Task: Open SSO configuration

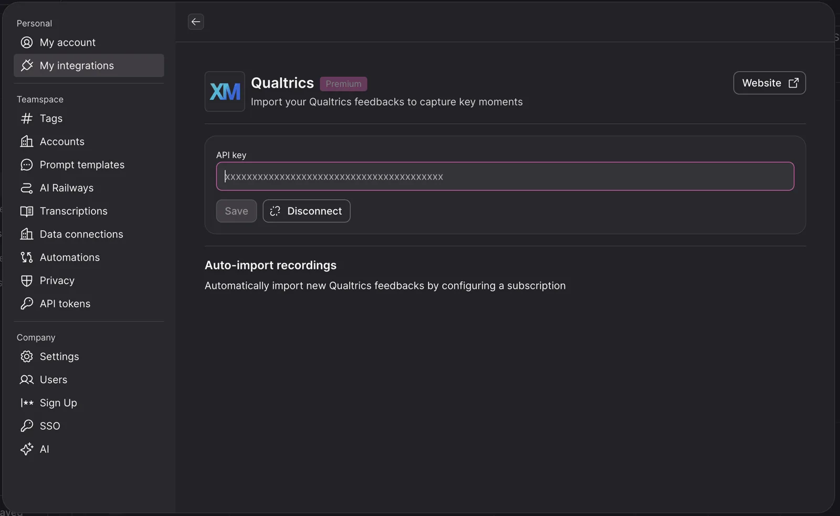Action: 89,426
